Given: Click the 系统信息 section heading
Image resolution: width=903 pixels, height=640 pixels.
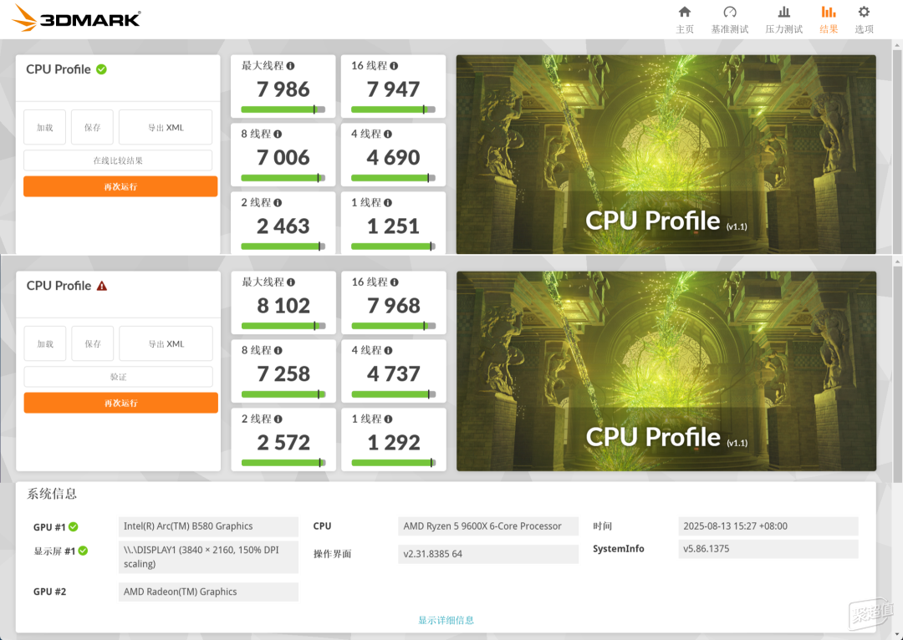Looking at the screenshot, I should click(52, 493).
